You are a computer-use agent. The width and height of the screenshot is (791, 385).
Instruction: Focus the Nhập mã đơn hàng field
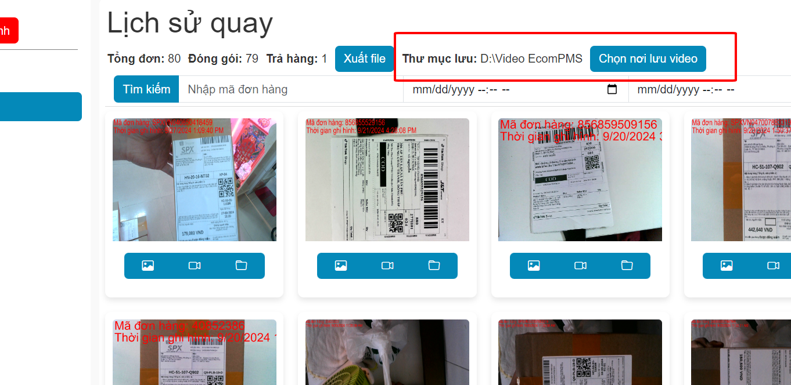[x=291, y=89]
